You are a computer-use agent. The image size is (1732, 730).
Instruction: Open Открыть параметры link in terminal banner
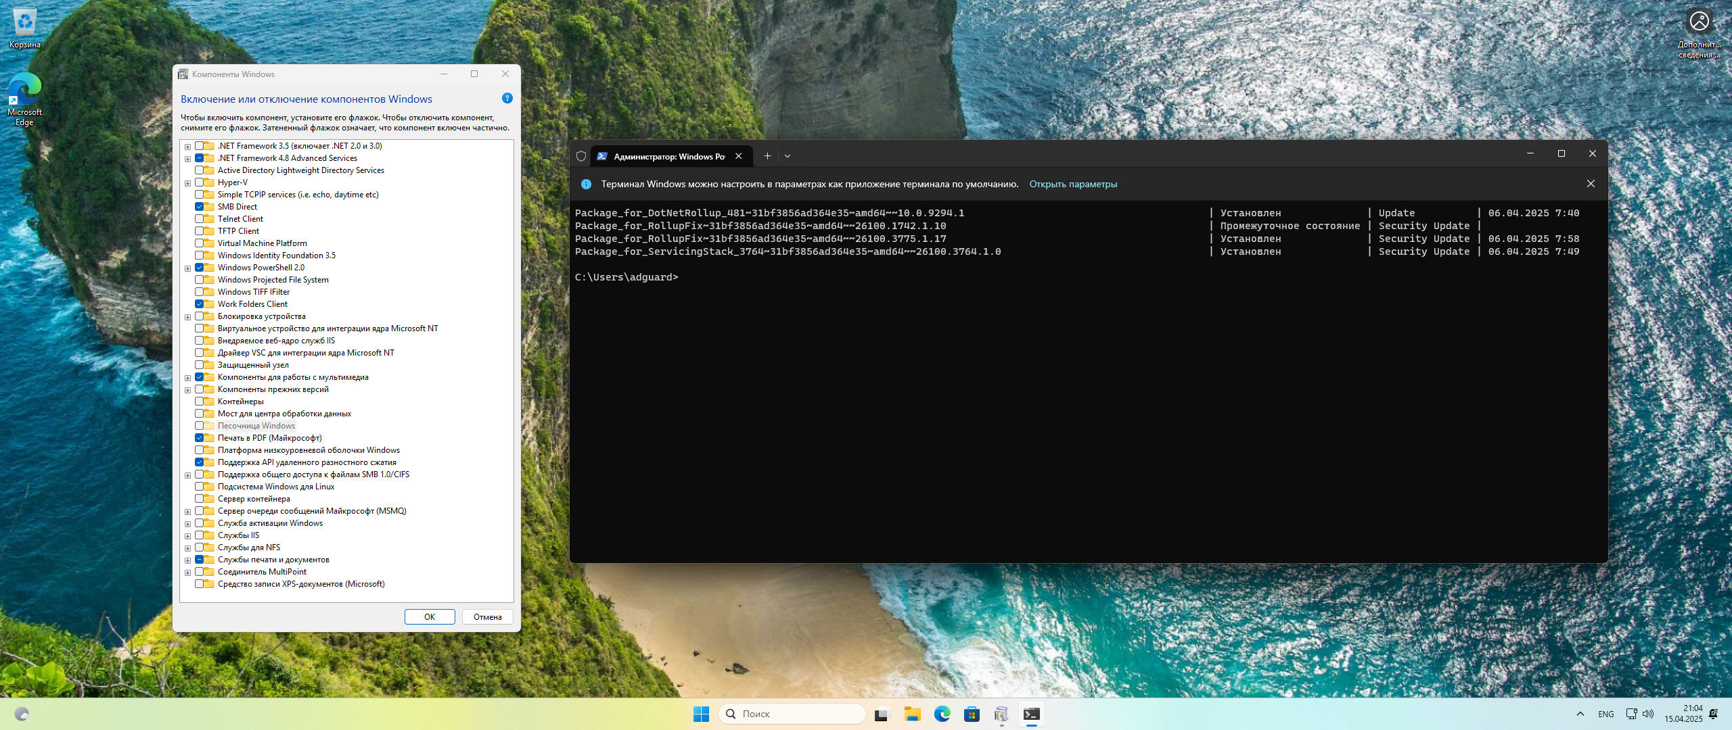tap(1073, 183)
